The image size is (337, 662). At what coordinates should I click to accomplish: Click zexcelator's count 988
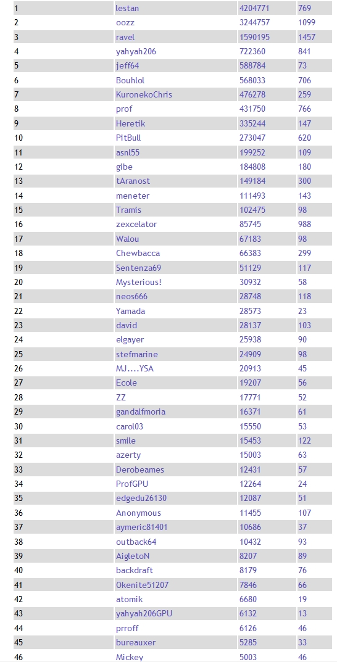click(304, 224)
